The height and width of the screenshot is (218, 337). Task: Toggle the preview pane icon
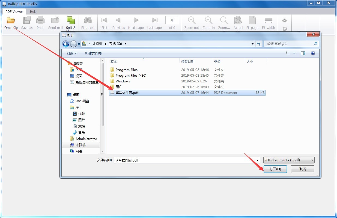pyautogui.click(x=303, y=53)
